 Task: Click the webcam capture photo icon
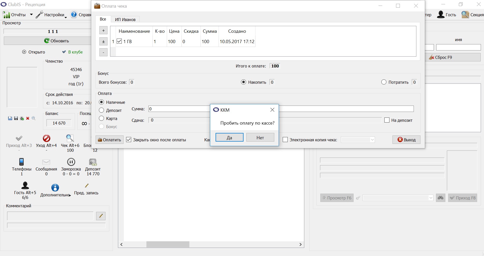[x=22, y=118]
